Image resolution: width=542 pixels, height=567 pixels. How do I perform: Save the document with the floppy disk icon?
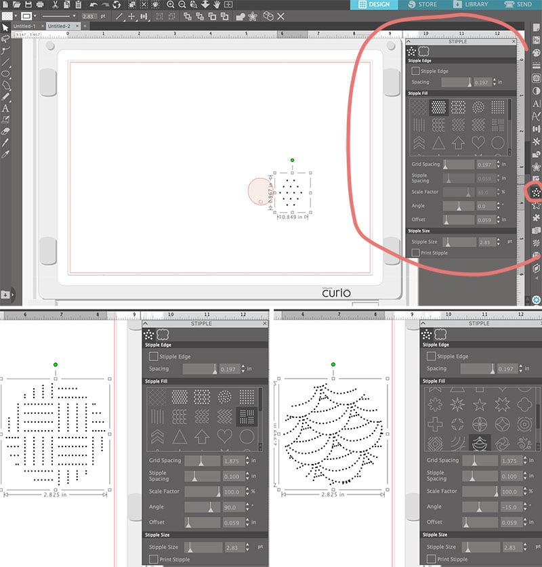[x=28, y=4]
